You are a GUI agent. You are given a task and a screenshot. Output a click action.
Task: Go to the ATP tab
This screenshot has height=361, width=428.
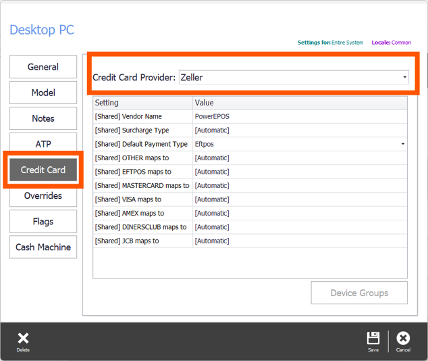[x=43, y=143]
